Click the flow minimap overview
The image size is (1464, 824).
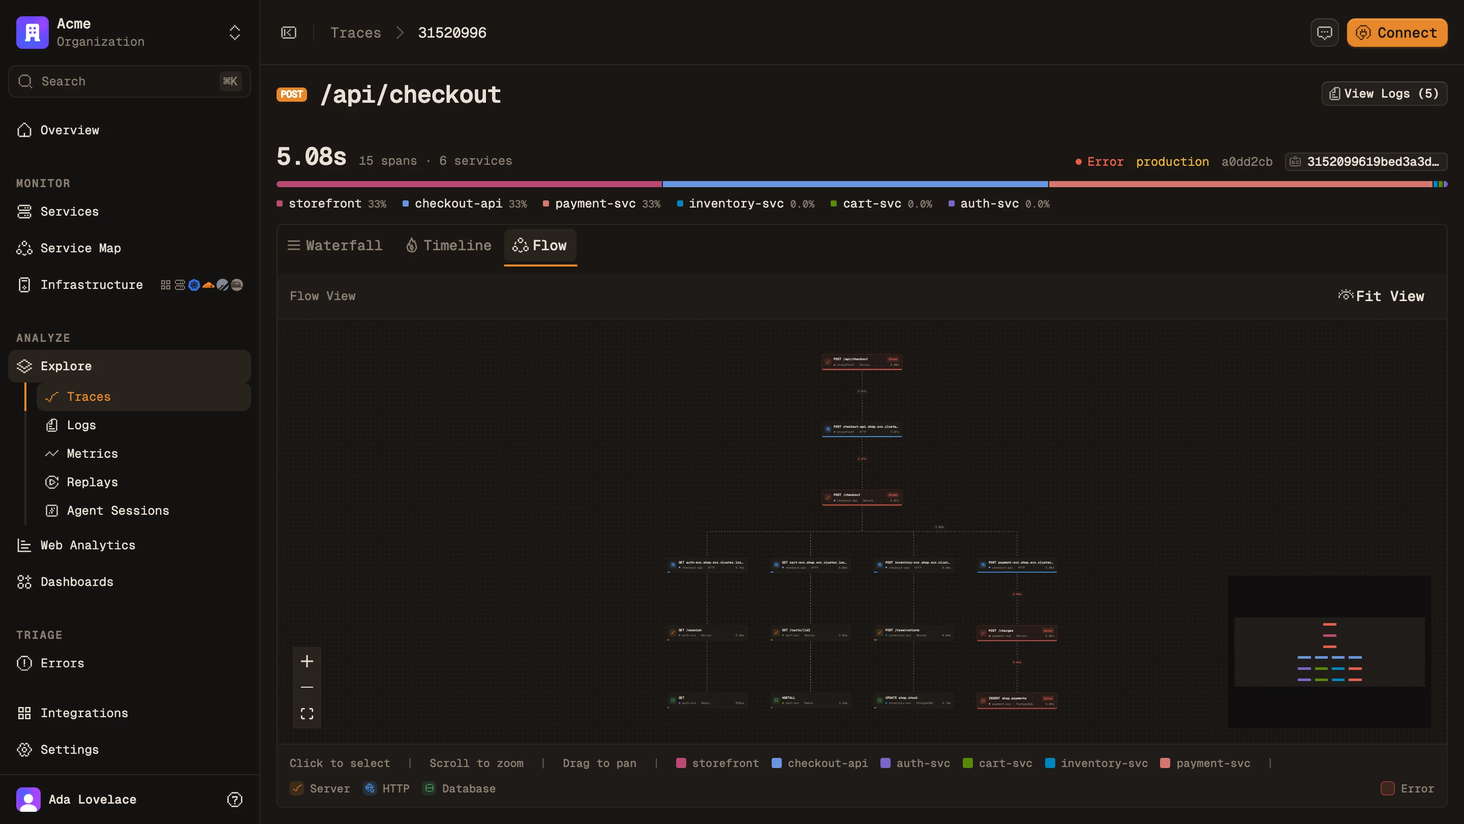pyautogui.click(x=1329, y=652)
